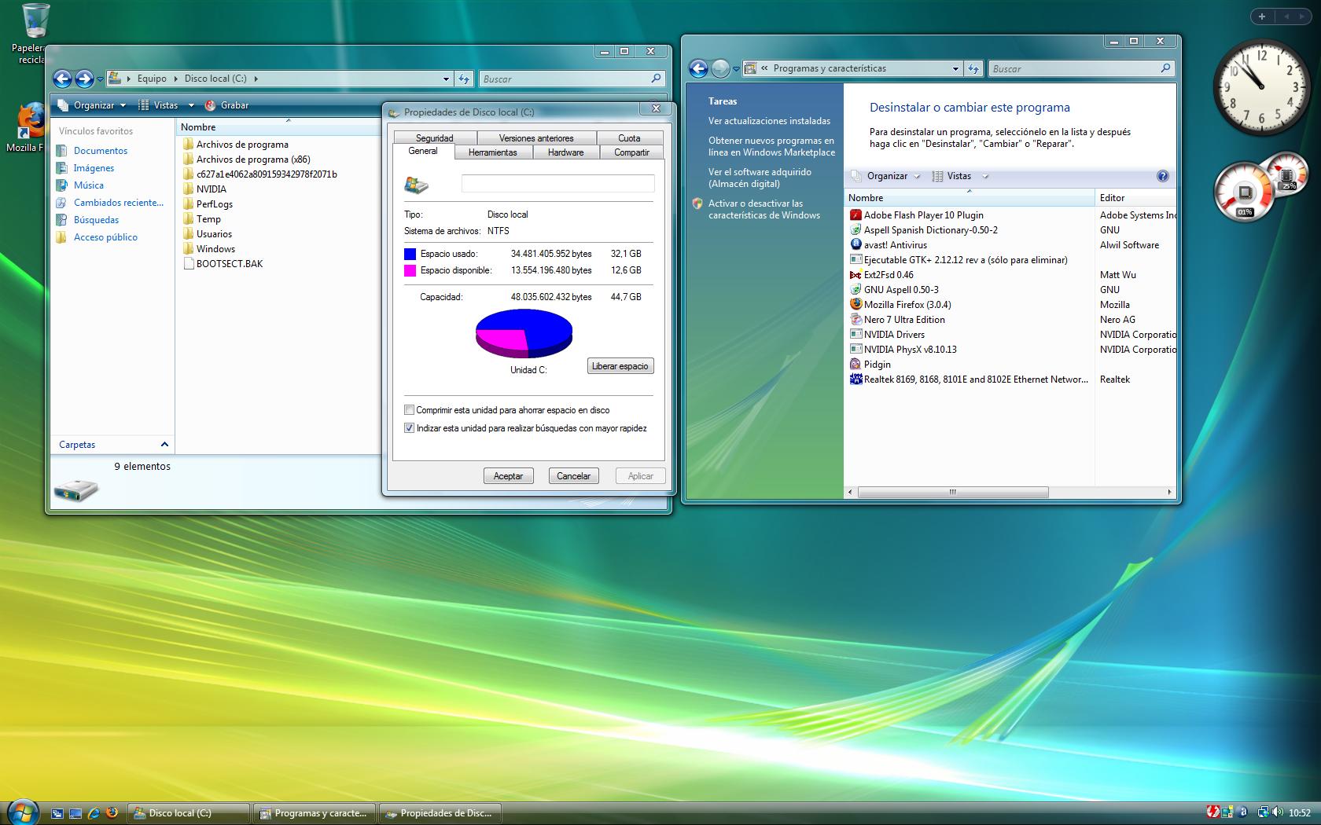Expand address dropdown in Programas y características

click(x=955, y=68)
